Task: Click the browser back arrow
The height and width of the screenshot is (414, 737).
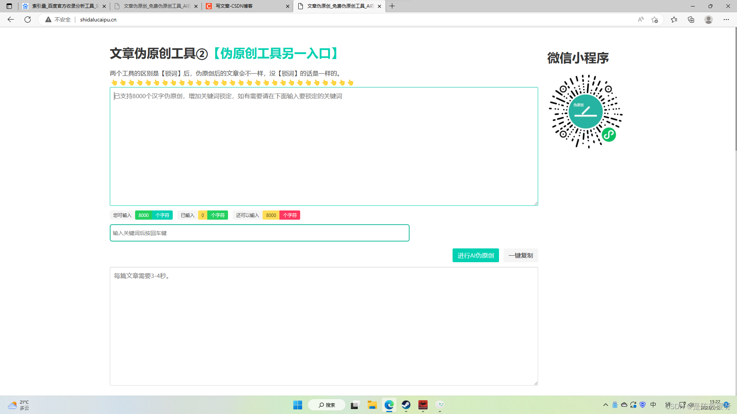Action: click(11, 20)
